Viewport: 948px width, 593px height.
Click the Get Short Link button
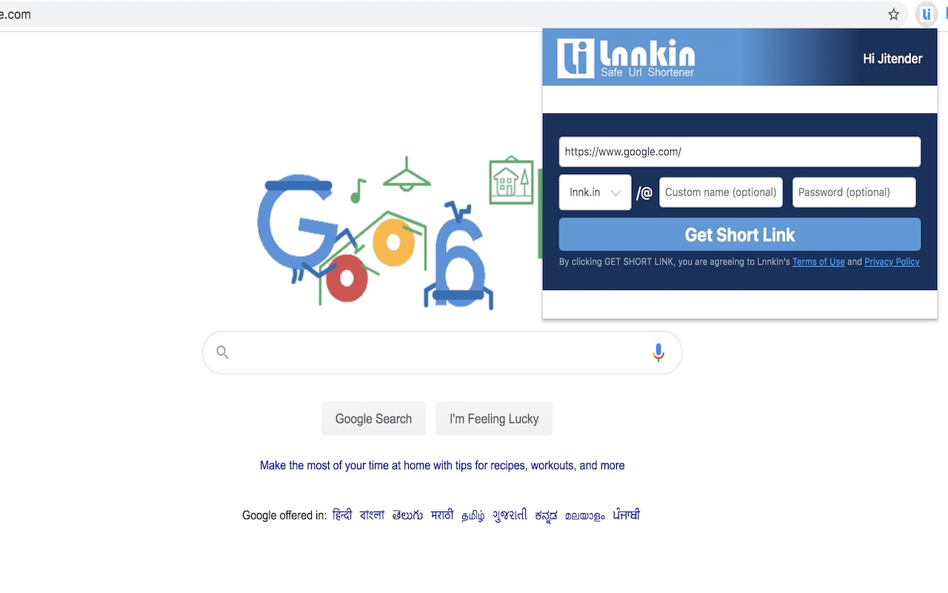coord(740,235)
